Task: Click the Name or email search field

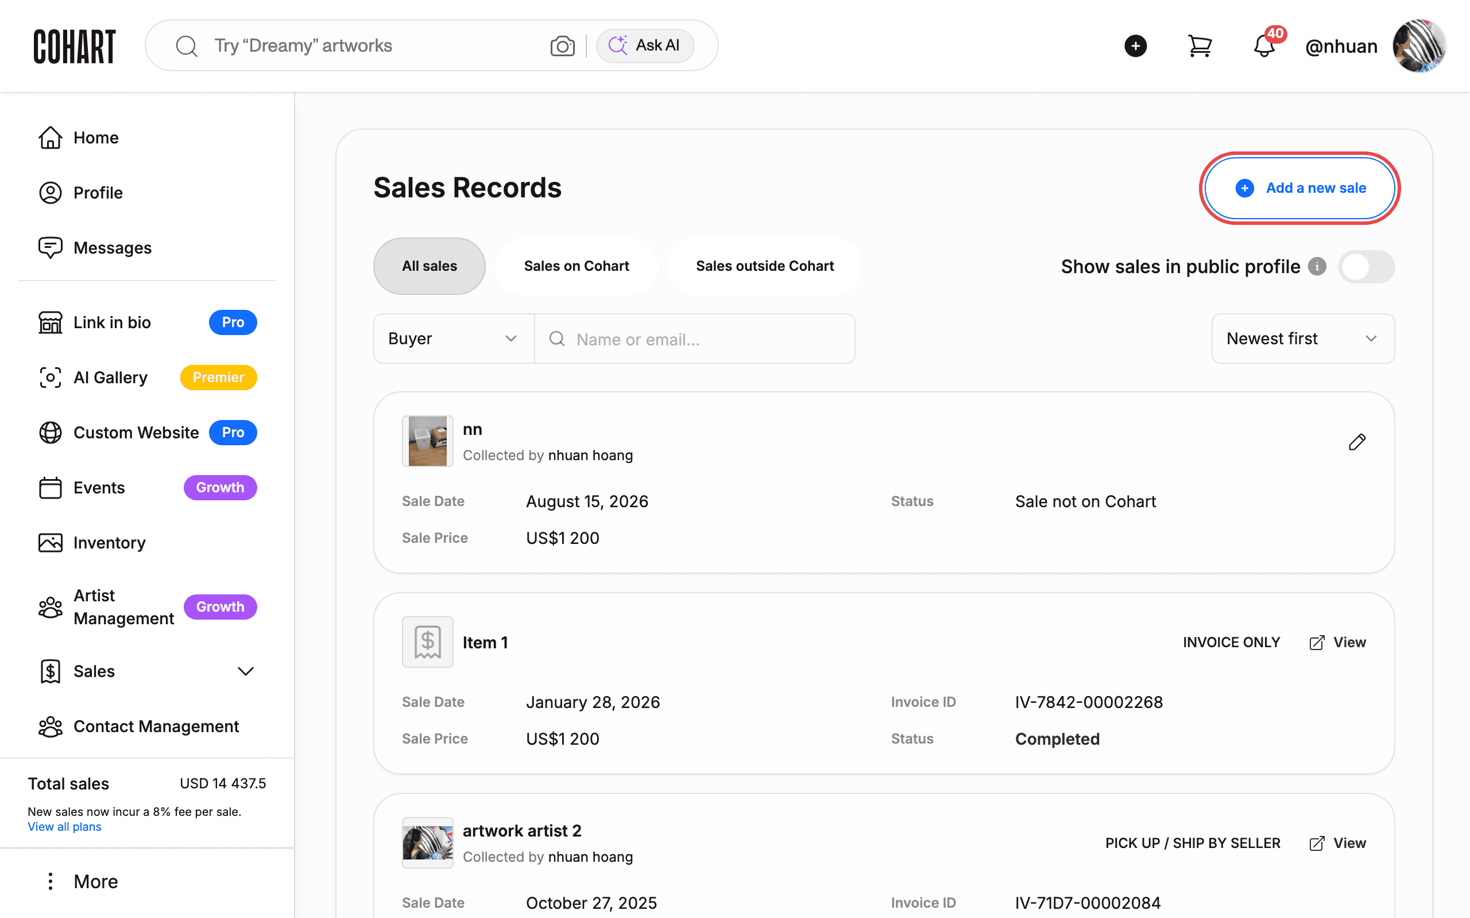Action: (x=695, y=339)
